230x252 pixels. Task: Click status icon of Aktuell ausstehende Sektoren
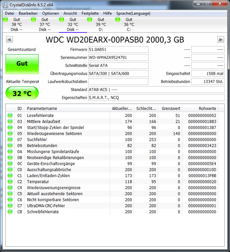[10, 194]
